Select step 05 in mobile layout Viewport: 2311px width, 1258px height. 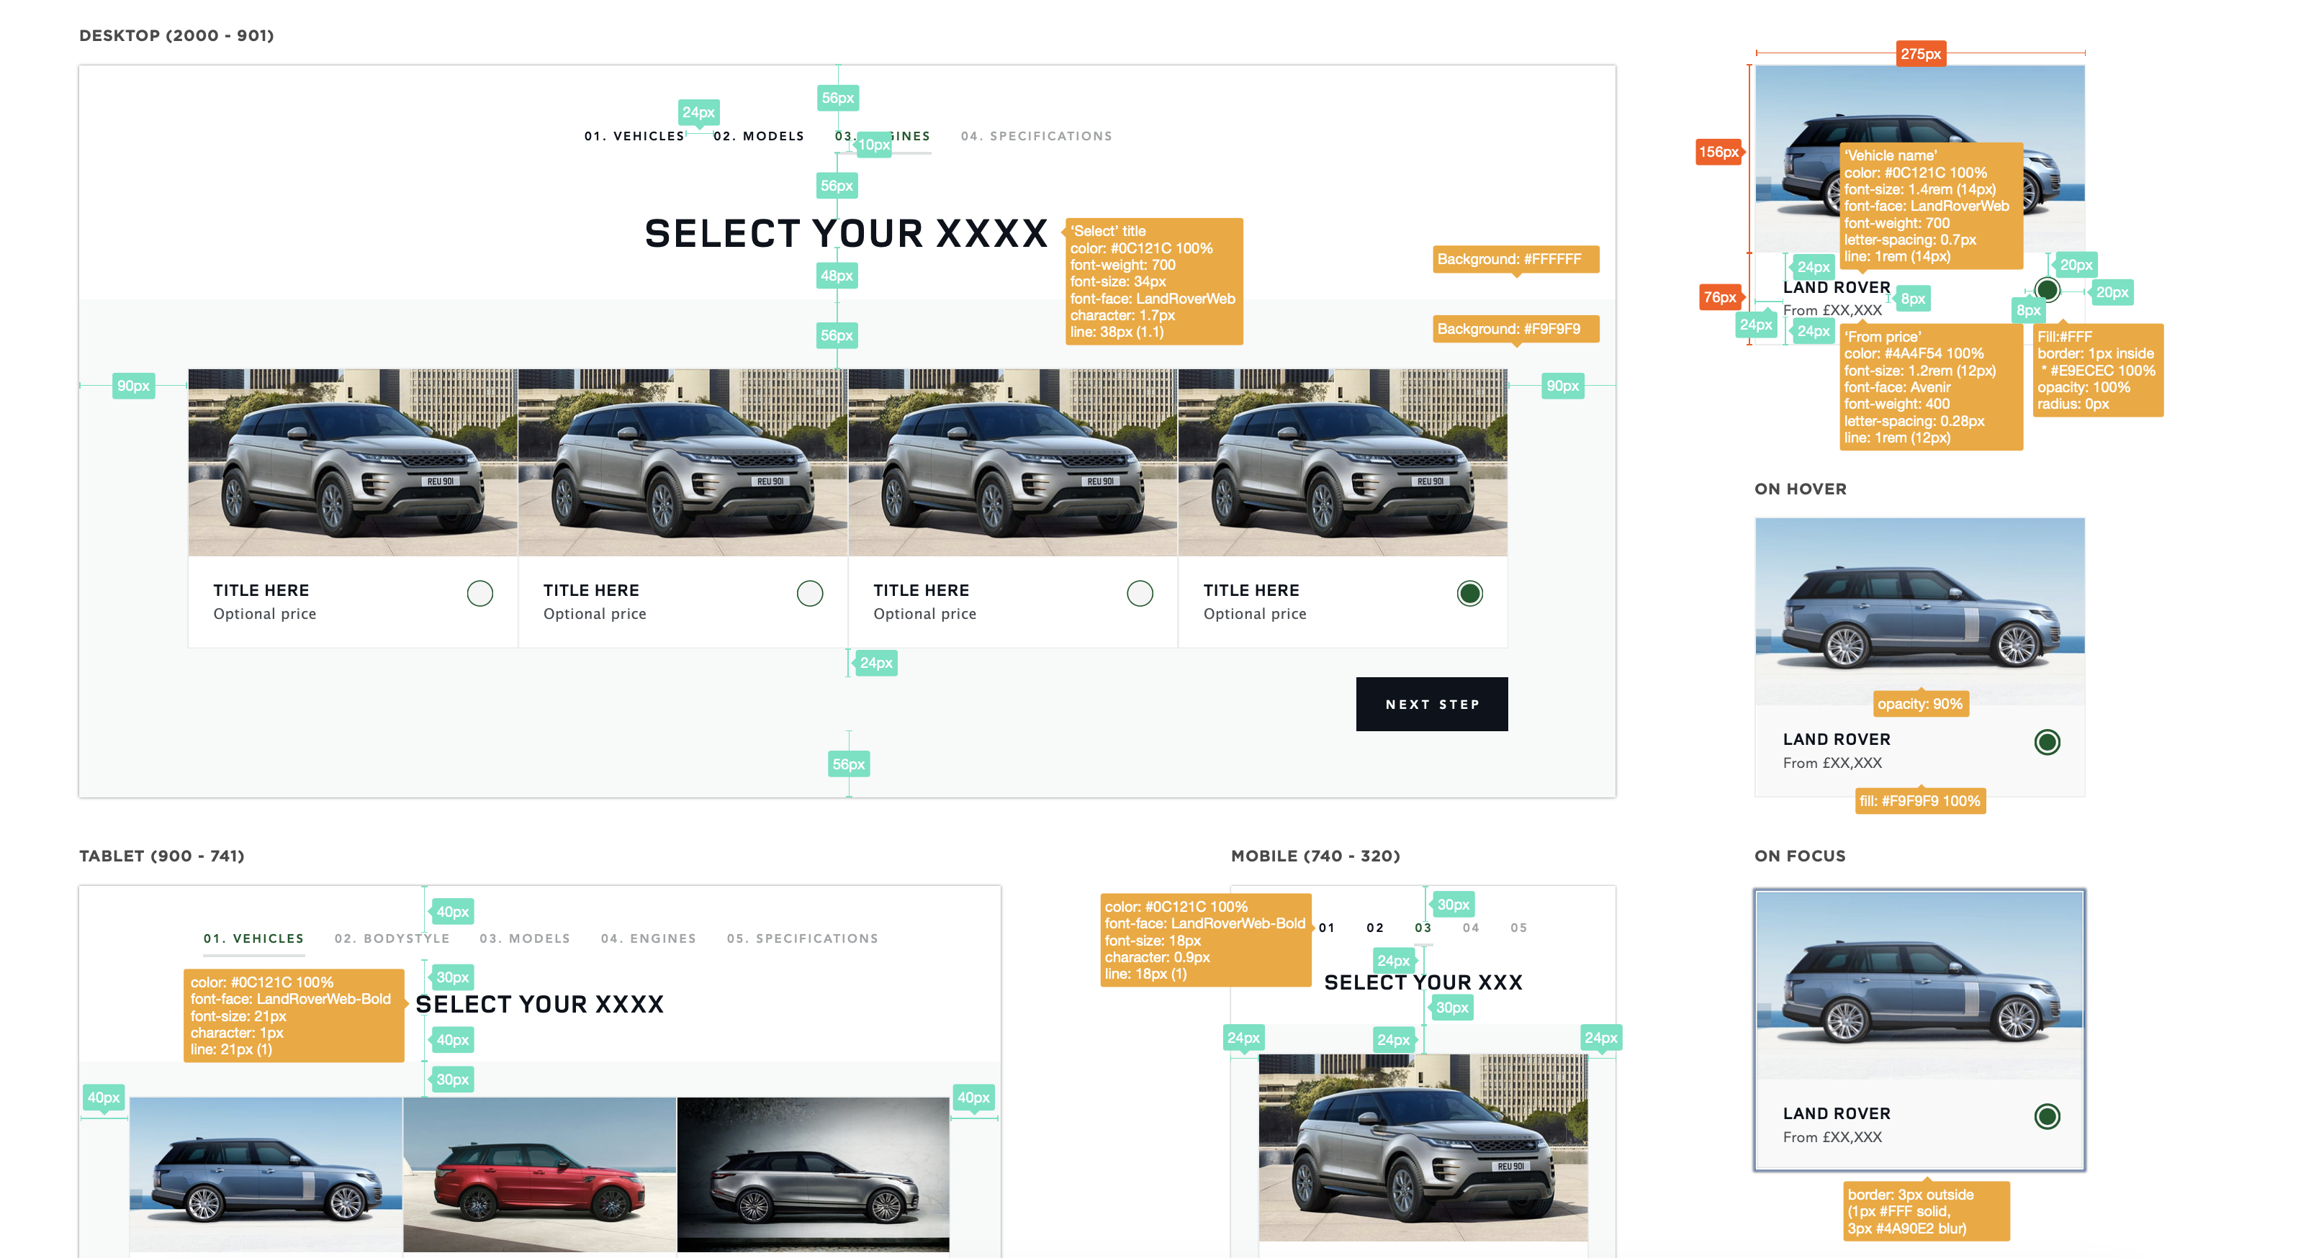click(x=1519, y=928)
